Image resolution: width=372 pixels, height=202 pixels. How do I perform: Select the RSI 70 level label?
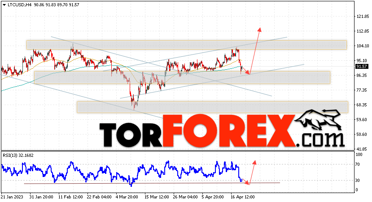click(358, 164)
